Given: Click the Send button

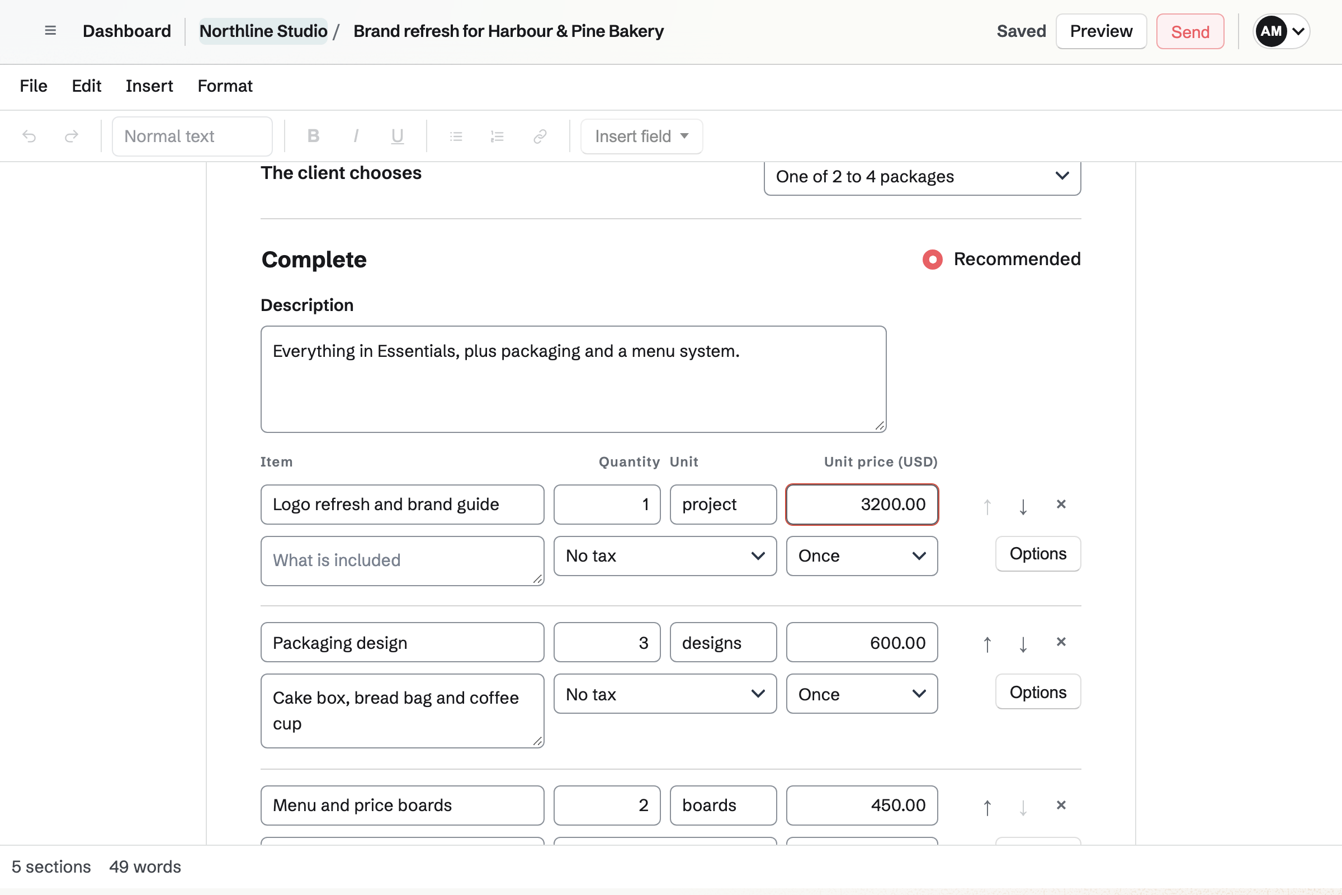Looking at the screenshot, I should pyautogui.click(x=1190, y=31).
